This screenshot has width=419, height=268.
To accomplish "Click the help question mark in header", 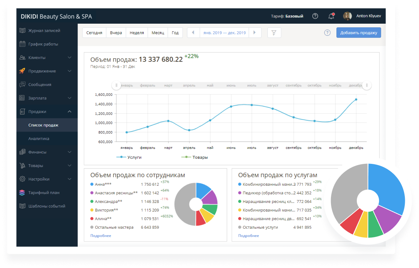I will click(315, 16).
